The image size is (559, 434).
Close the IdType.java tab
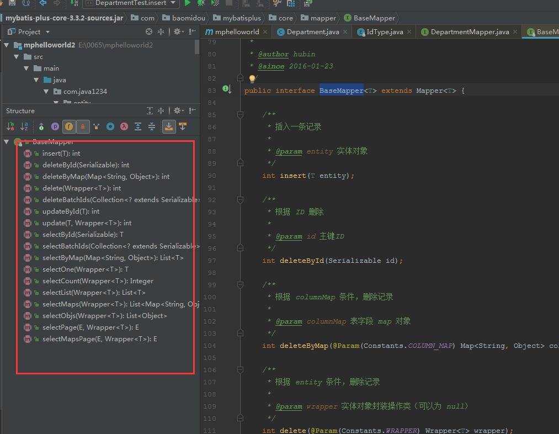coord(409,31)
